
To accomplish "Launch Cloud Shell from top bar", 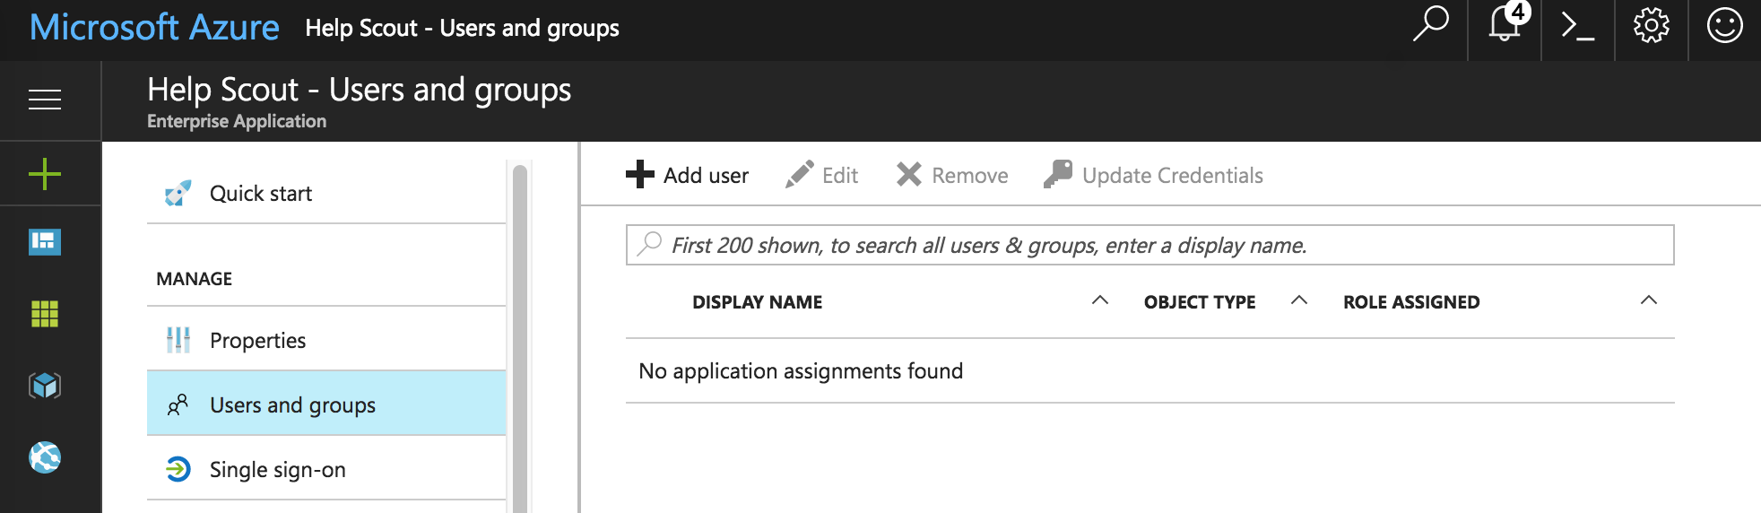I will click(1577, 26).
